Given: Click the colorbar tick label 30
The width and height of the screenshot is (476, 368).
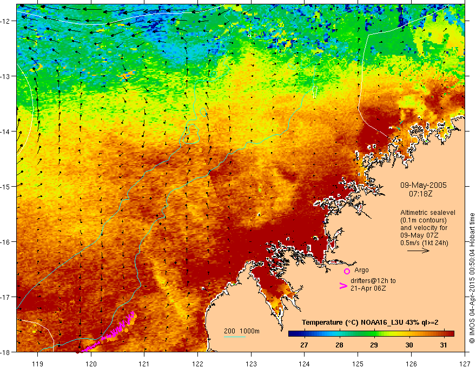Looking at the screenshot, I should coord(409,345).
